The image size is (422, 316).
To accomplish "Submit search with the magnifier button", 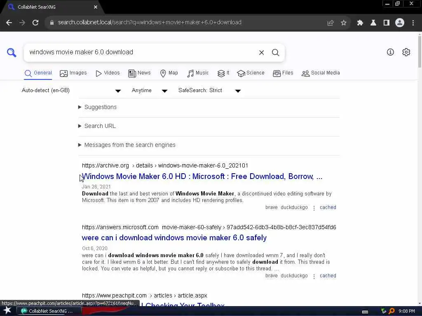I will 275,52.
